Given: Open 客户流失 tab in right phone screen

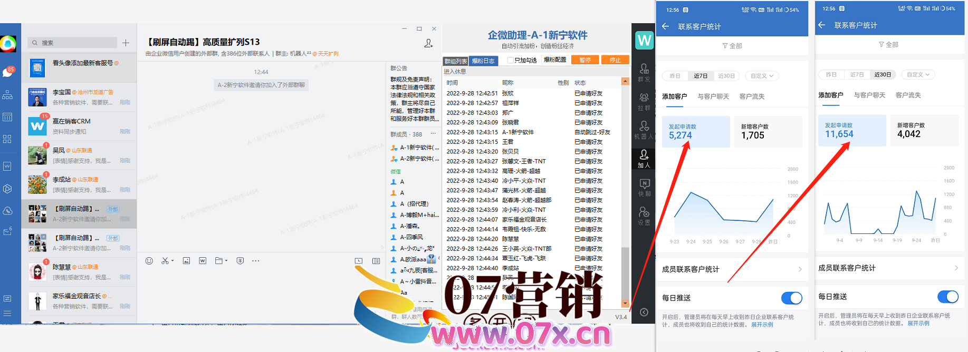Looking at the screenshot, I should pyautogui.click(x=908, y=95).
